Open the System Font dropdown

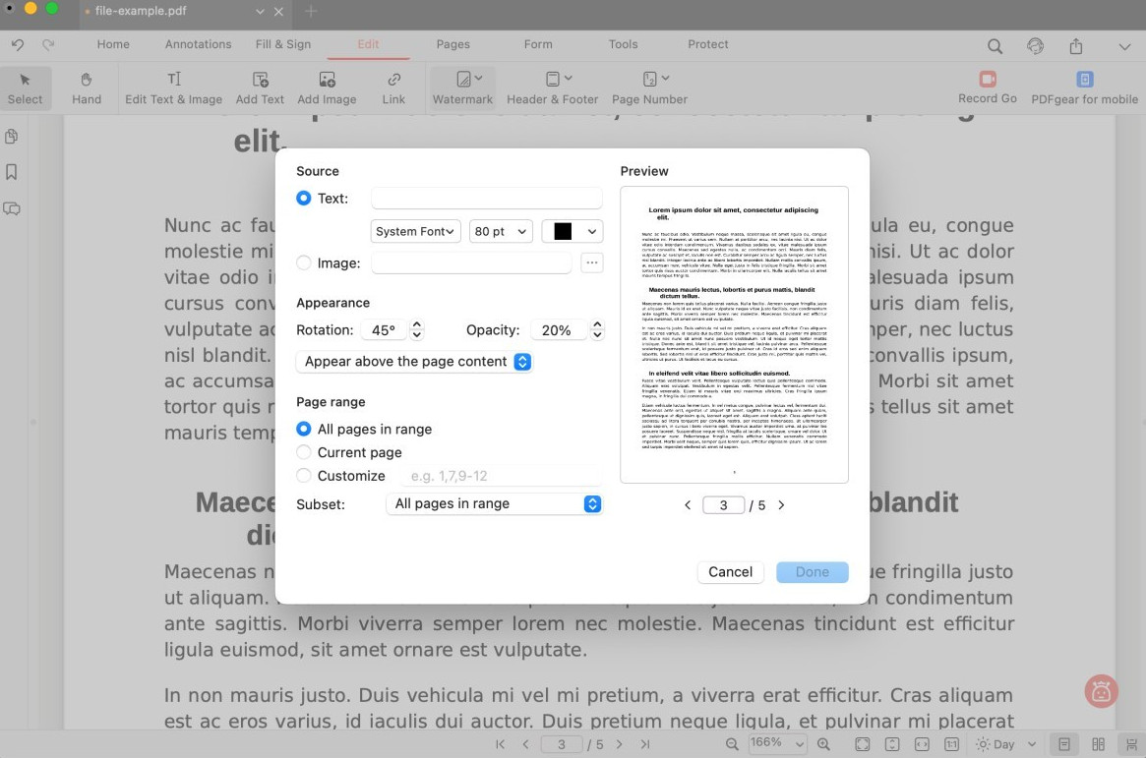(415, 231)
